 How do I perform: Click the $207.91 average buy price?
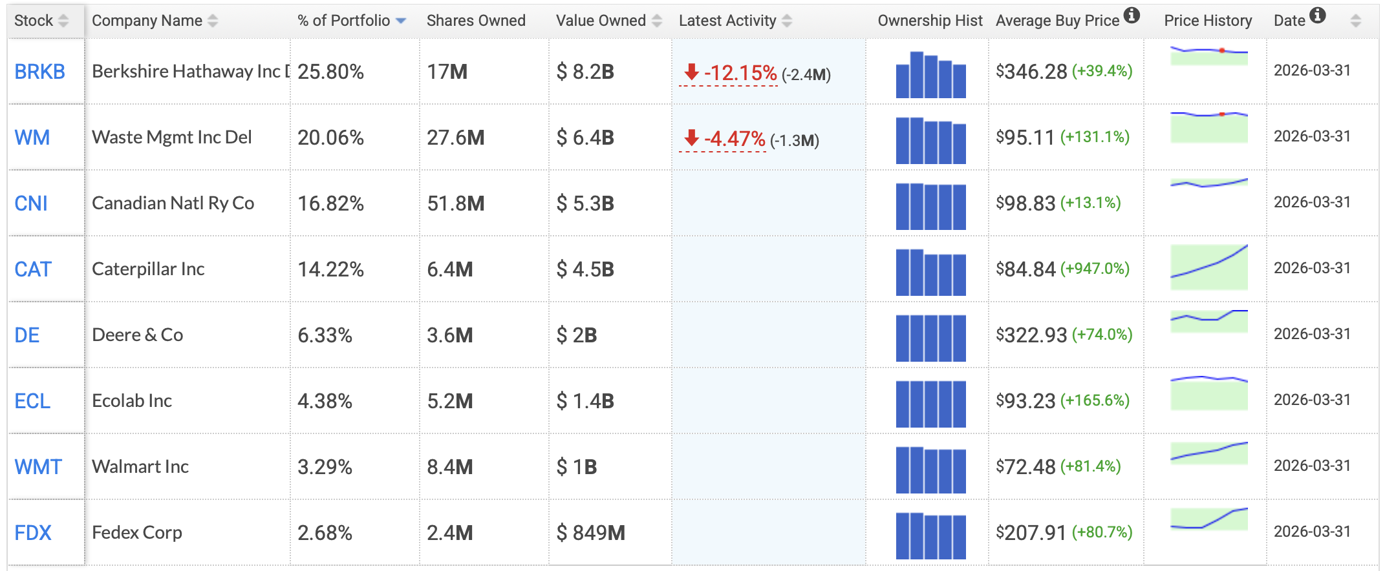click(x=1031, y=533)
